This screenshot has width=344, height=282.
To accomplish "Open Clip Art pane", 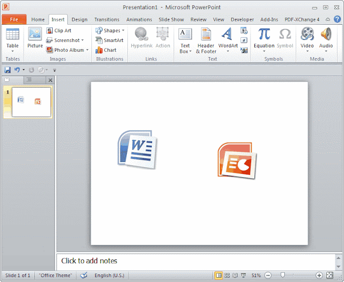I will pyautogui.click(x=59, y=31).
